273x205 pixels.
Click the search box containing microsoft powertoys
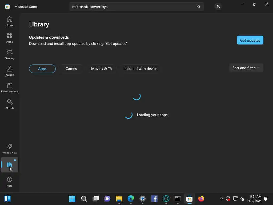(x=136, y=7)
